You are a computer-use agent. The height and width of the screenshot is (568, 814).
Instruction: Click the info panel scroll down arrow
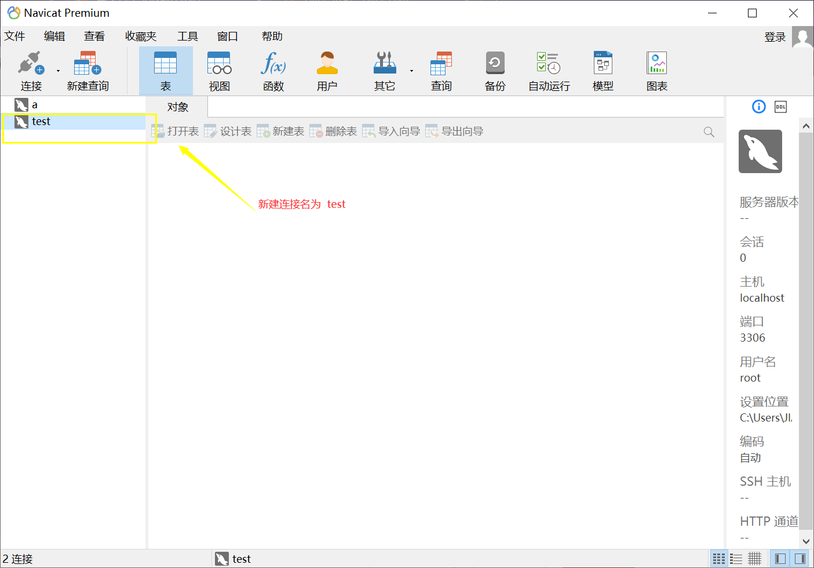point(806,541)
